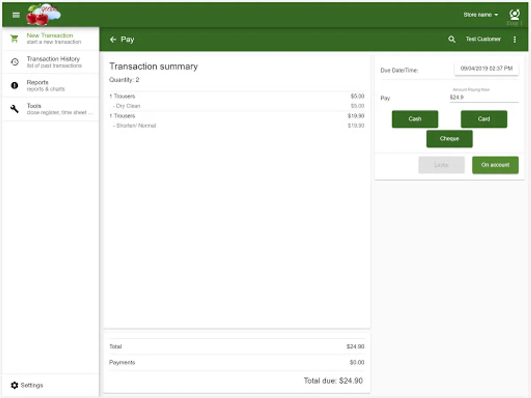
Task: Open customer search magnifier icon
Action: (452, 39)
